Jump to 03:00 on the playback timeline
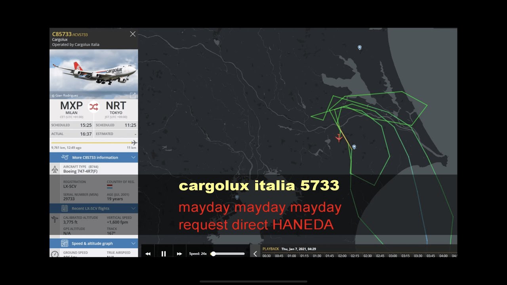This screenshot has height=285, width=507. (x=393, y=256)
